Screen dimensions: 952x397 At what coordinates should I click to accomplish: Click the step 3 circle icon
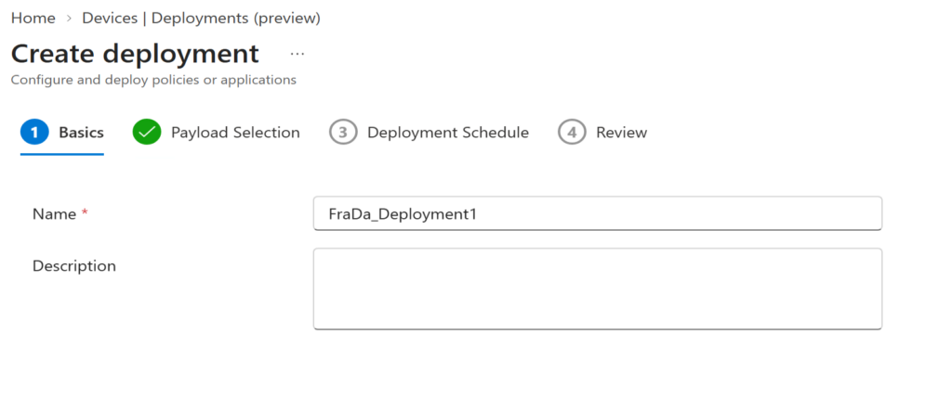(x=343, y=132)
